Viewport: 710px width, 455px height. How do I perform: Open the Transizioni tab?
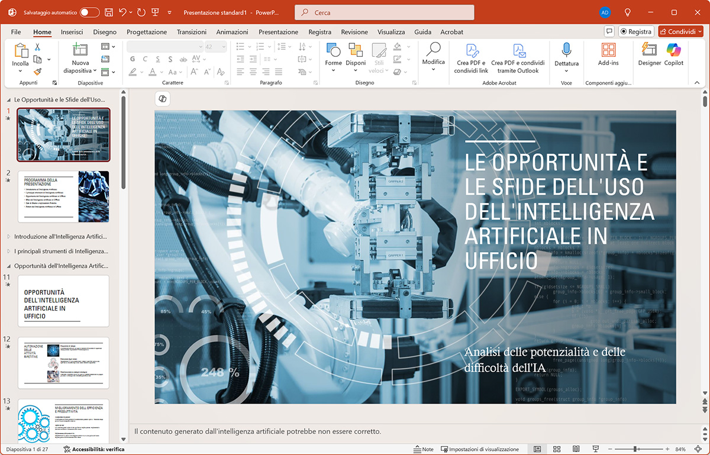191,32
